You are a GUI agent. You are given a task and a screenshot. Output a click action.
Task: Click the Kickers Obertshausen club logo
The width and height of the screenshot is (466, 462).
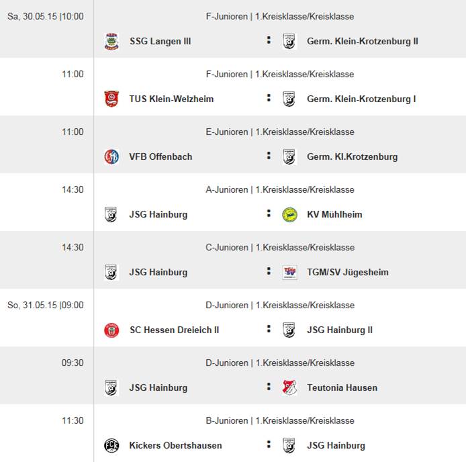111,446
